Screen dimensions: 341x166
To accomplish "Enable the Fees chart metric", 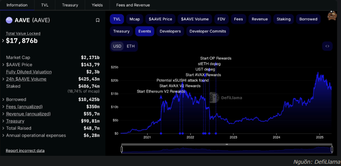I will click(x=238, y=19).
